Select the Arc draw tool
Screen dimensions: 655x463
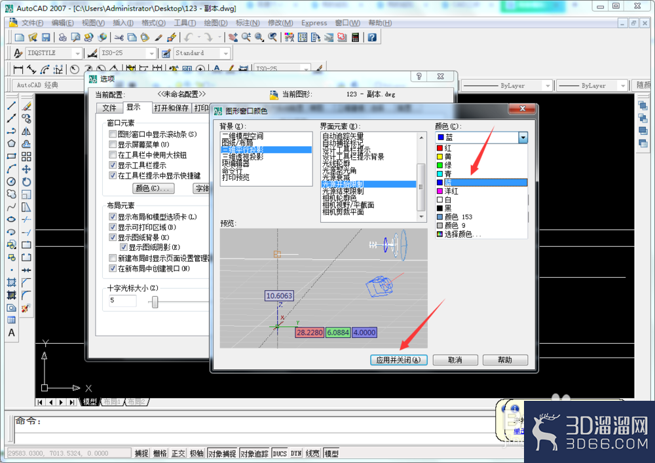tap(11, 169)
